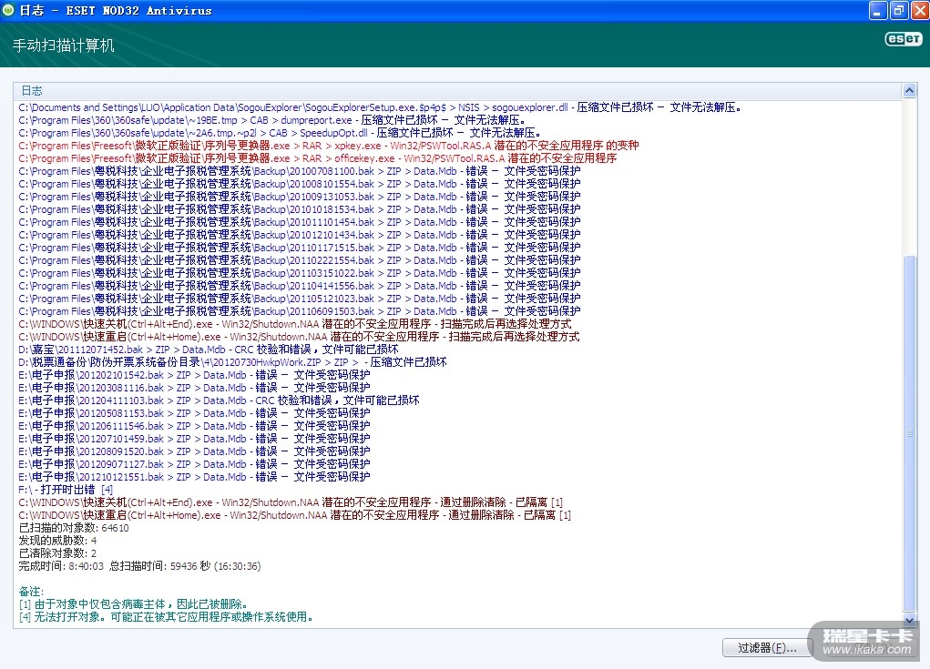This screenshot has height=669, width=930.
Task: Select log line for Backup\201010181534.bak
Action: tap(300, 209)
